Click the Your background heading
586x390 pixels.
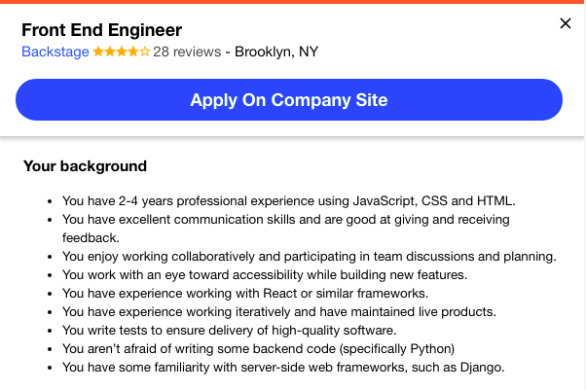point(86,166)
